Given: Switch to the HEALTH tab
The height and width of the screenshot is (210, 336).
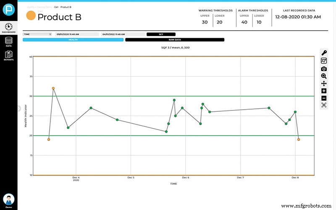Looking at the screenshot, I should point(73,39).
